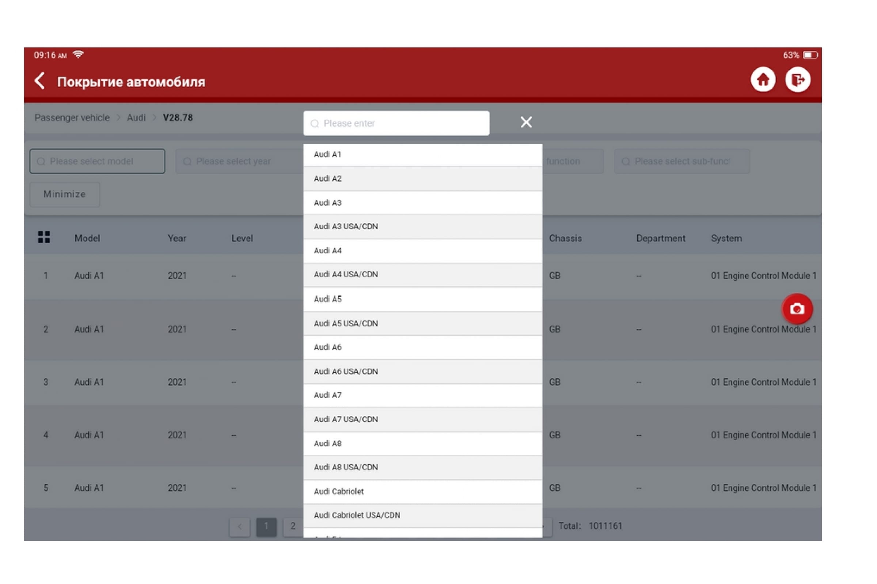This screenshot has width=877, height=584.
Task: Click the 09:16 AM clock
Action: (50, 55)
